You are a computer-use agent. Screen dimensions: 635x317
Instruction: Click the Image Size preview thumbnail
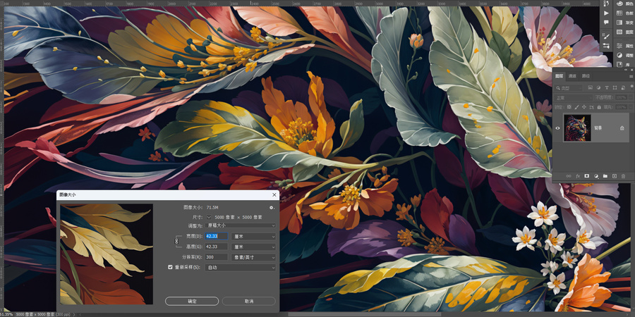[x=107, y=254]
